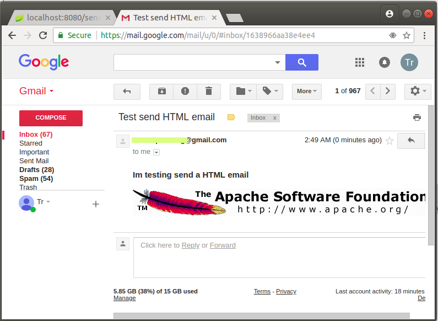
Task: Click the Forward link in reply box
Action: point(223,245)
